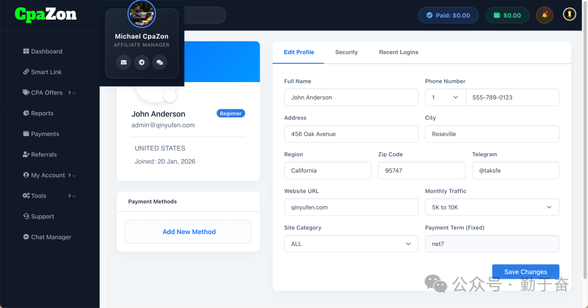Expand the My Account submenu chevron
588x308 pixels.
[72, 175]
